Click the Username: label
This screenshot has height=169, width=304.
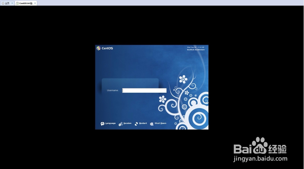click(113, 90)
